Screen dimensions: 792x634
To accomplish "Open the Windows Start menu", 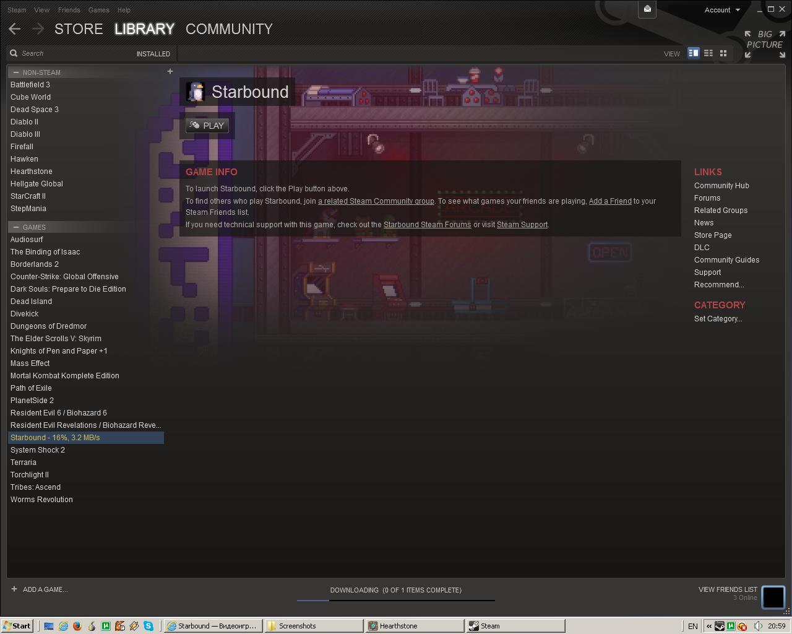I will coord(17,626).
